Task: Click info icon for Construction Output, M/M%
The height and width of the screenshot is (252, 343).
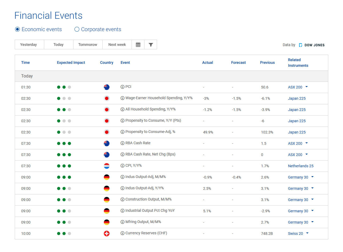Action: 122,199
